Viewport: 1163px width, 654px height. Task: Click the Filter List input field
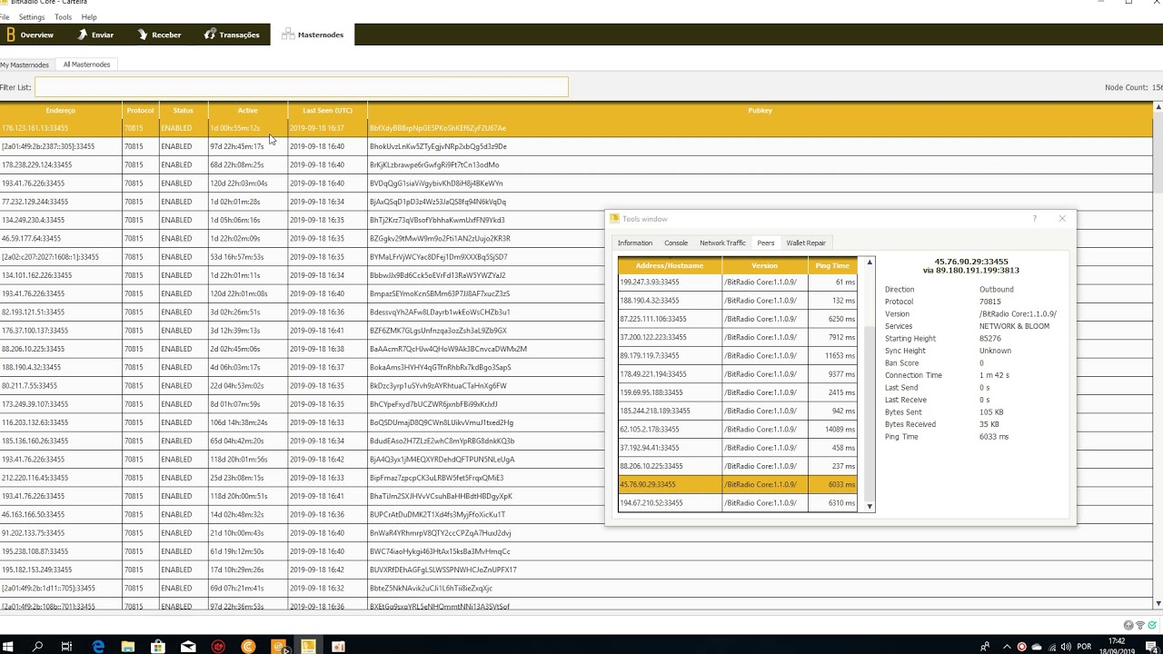point(301,87)
